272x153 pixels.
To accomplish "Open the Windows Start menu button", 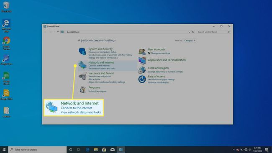I will [x=4, y=150].
